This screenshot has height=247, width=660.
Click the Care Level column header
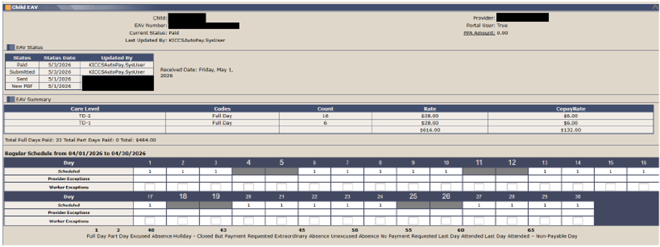(85, 109)
